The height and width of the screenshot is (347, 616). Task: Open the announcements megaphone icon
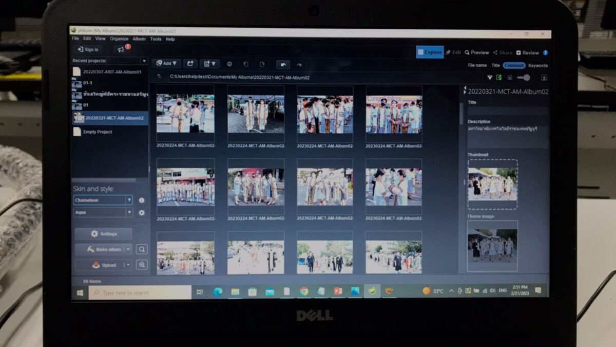point(121,49)
